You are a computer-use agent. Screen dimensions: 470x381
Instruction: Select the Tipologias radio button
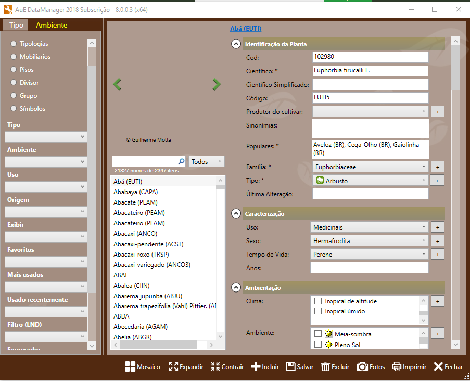click(x=14, y=44)
